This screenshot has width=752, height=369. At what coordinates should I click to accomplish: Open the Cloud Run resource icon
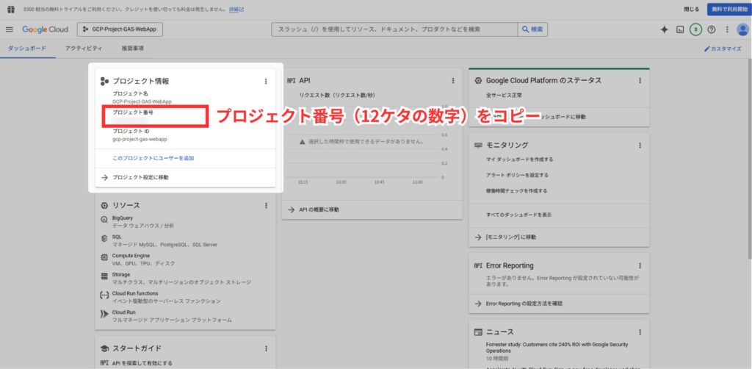pyautogui.click(x=104, y=314)
